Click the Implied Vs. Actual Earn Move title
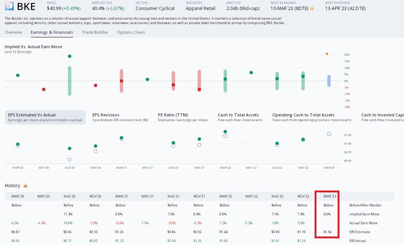This screenshot has width=404, height=245. [33, 47]
